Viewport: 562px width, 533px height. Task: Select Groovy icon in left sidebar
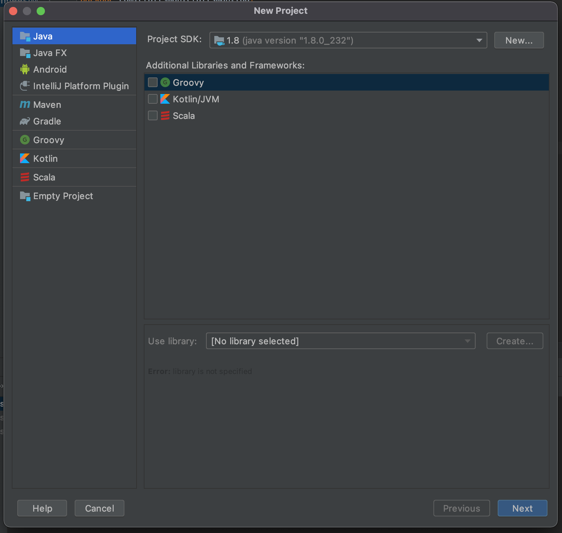tap(25, 140)
